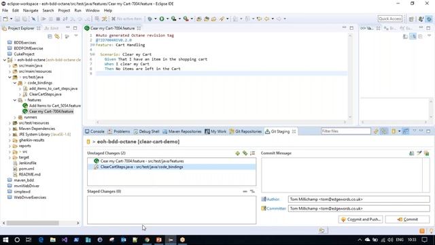Viewport: 435px width, 245px height.
Task: Open the Window menu
Action: click(92, 11)
